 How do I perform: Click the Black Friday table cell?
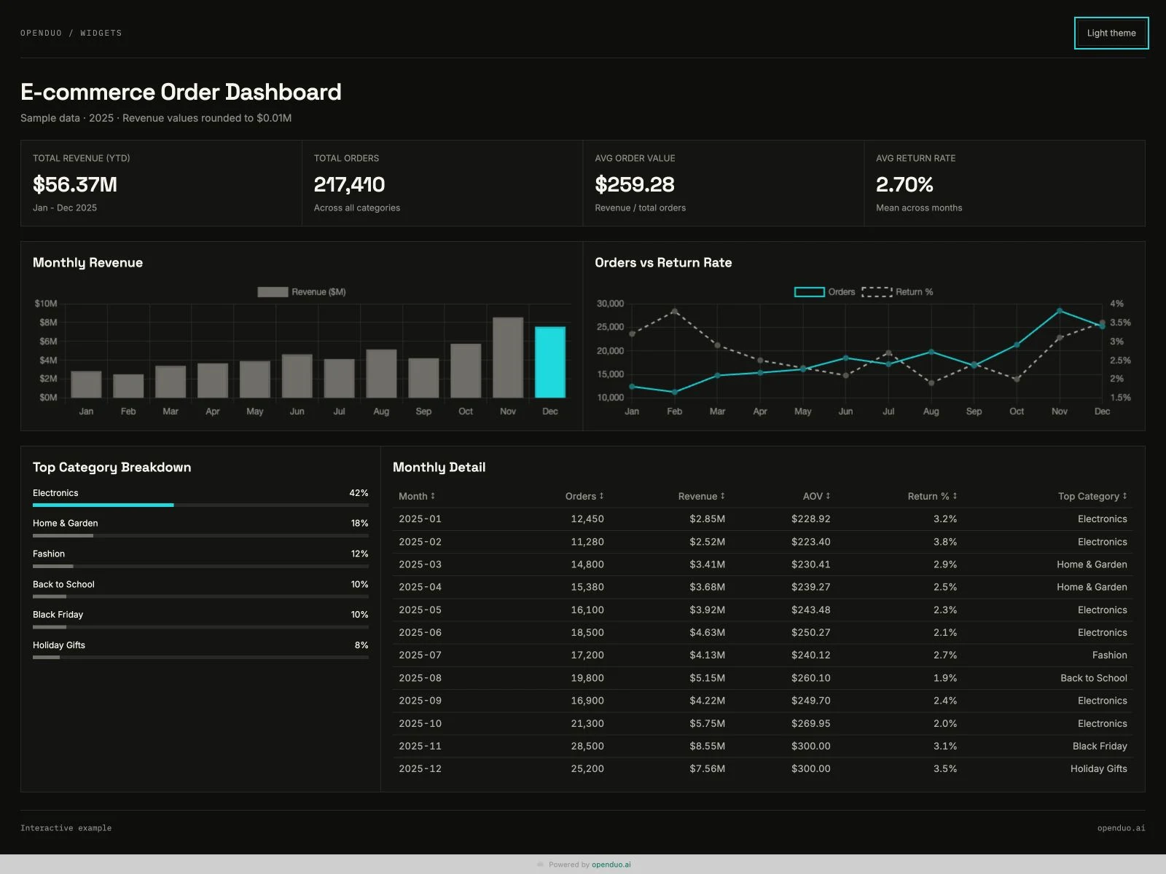pyautogui.click(x=1100, y=746)
